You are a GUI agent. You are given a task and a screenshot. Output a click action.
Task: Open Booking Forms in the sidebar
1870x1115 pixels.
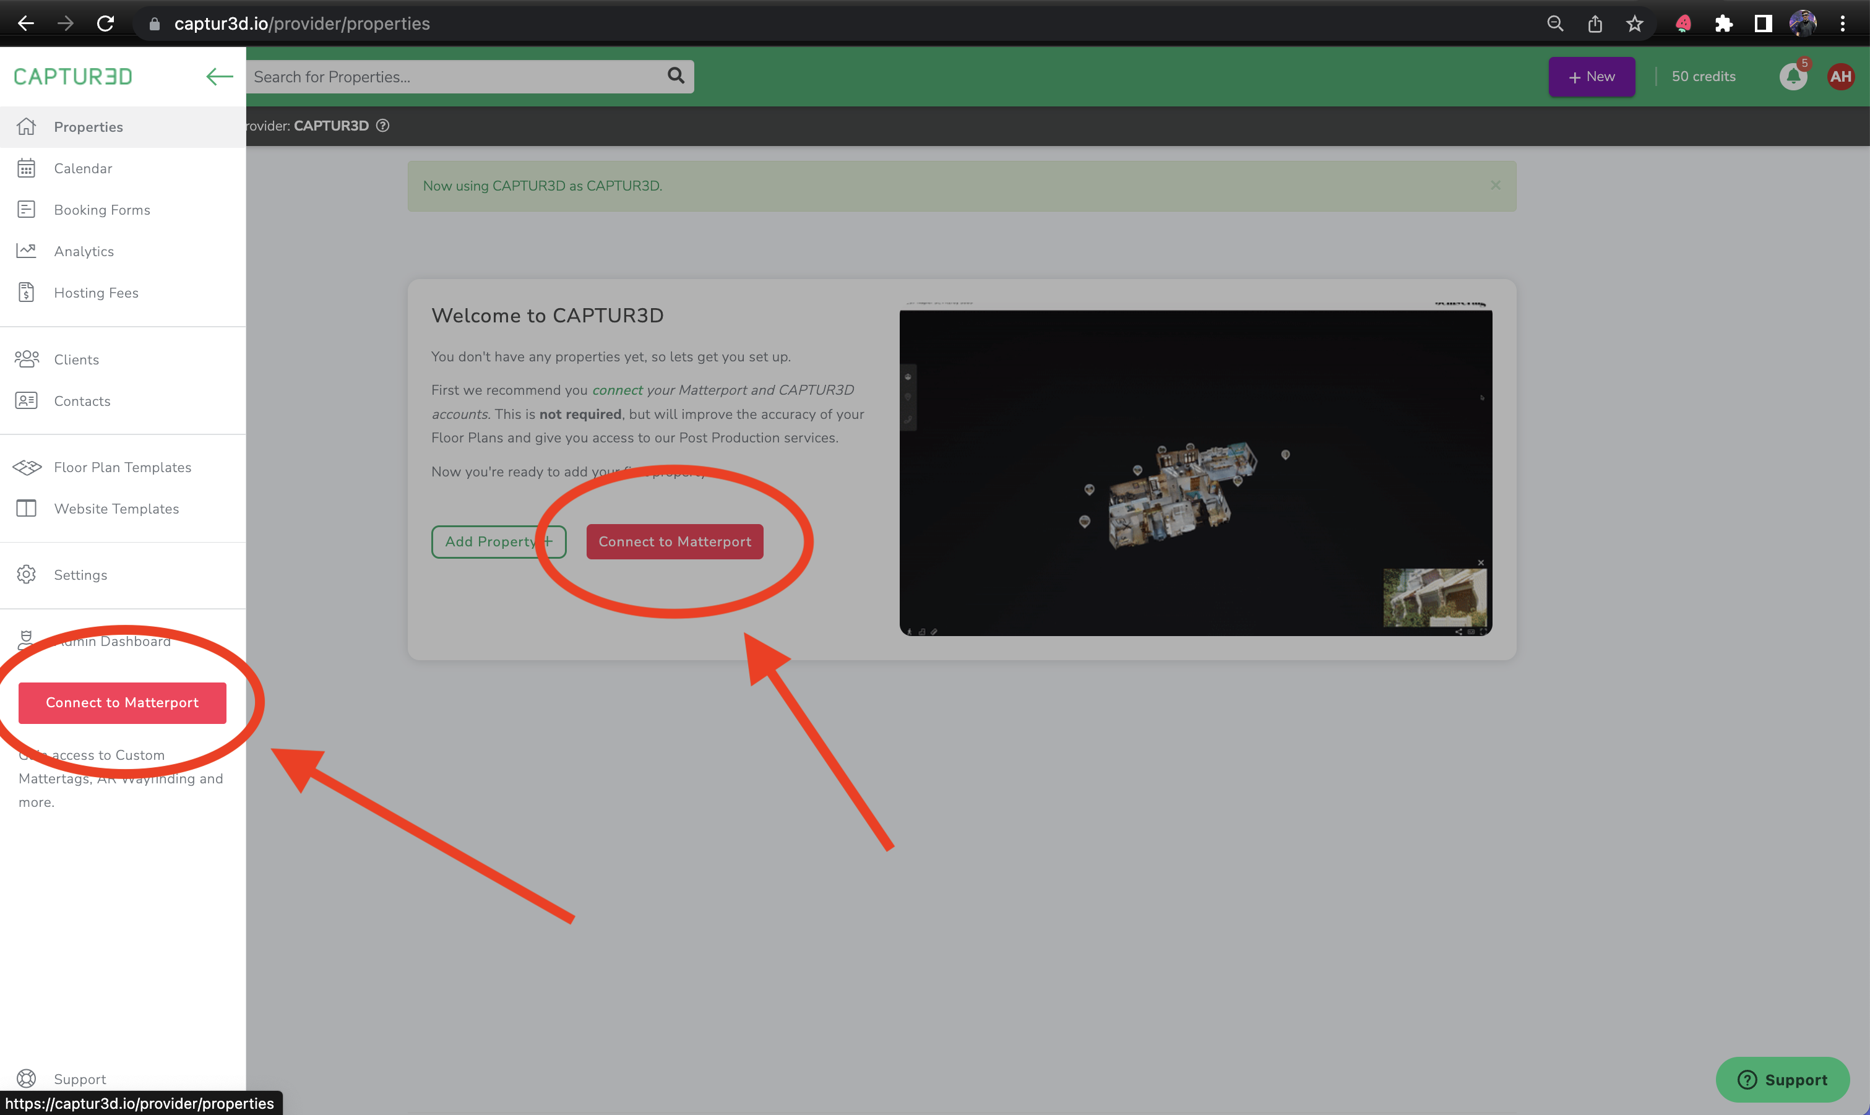tap(123, 210)
